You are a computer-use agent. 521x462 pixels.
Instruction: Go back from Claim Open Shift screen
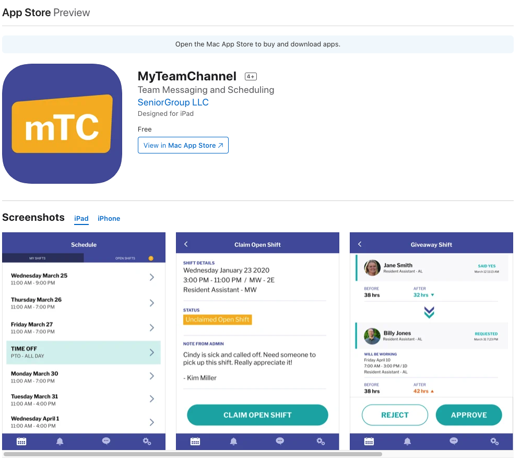point(186,244)
